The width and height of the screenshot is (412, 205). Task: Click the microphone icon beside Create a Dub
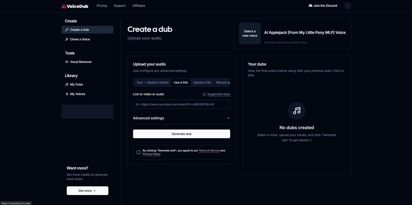point(67,30)
